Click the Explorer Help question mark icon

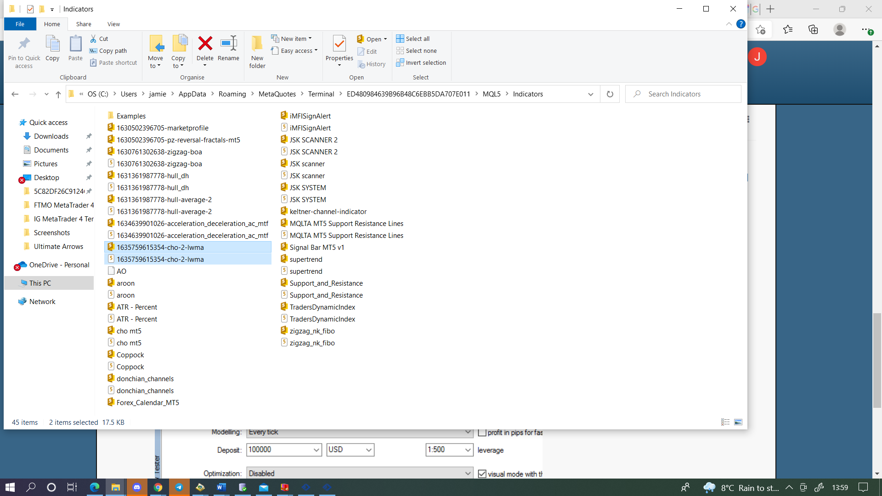pos(741,24)
